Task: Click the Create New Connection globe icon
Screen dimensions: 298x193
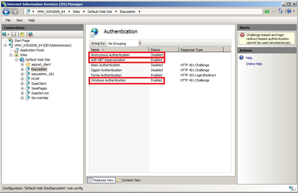Action: (x=5, y=34)
